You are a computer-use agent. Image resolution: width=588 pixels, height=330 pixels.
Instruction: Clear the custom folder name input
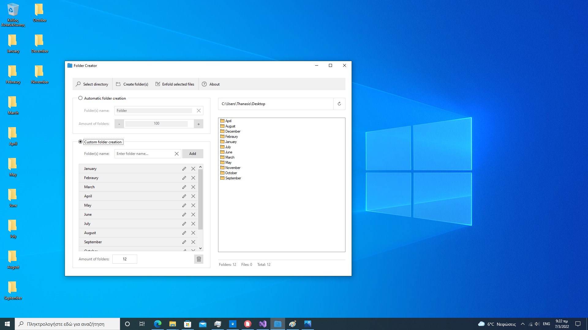(177, 154)
